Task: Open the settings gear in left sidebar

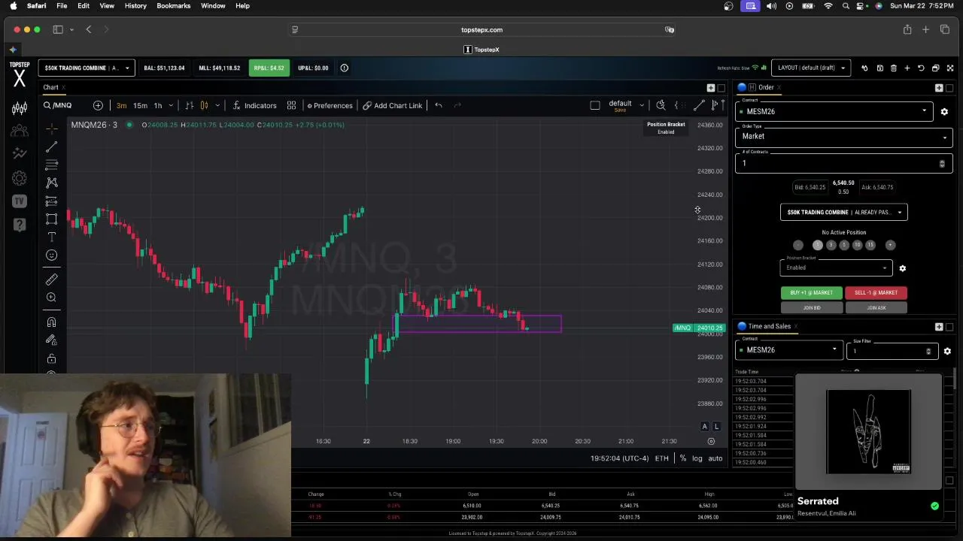Action: coord(20,178)
